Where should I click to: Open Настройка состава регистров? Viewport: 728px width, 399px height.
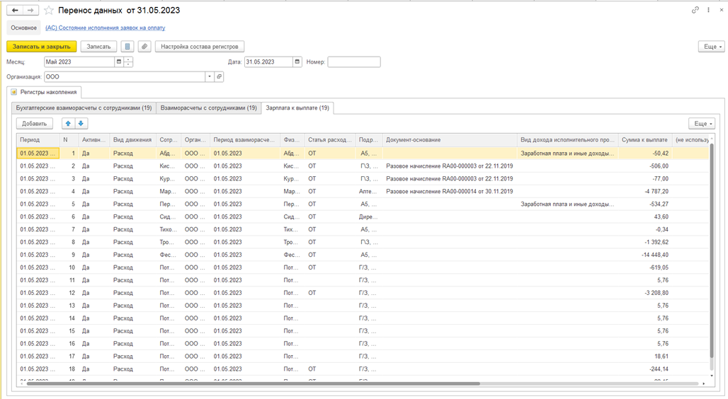(200, 47)
